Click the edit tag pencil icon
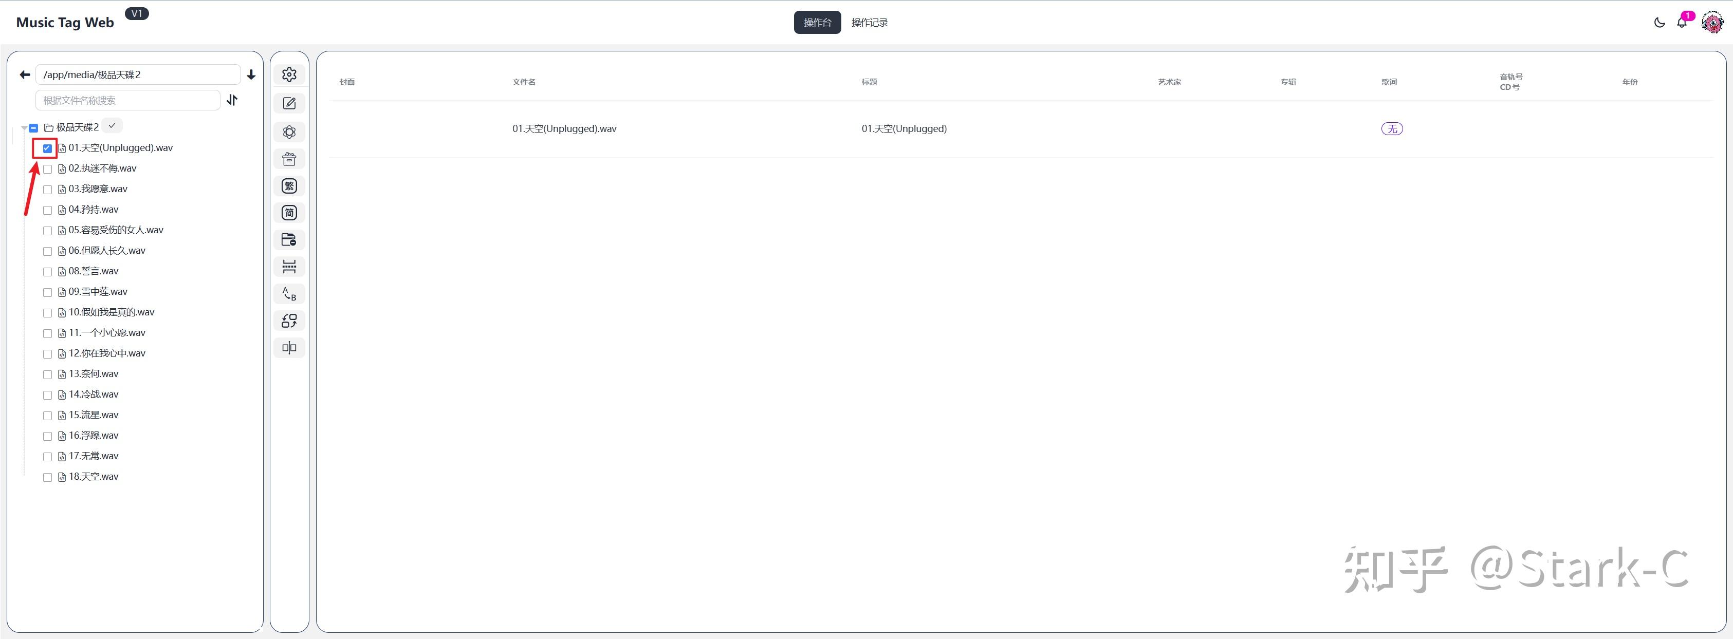1733x639 pixels. [x=289, y=104]
